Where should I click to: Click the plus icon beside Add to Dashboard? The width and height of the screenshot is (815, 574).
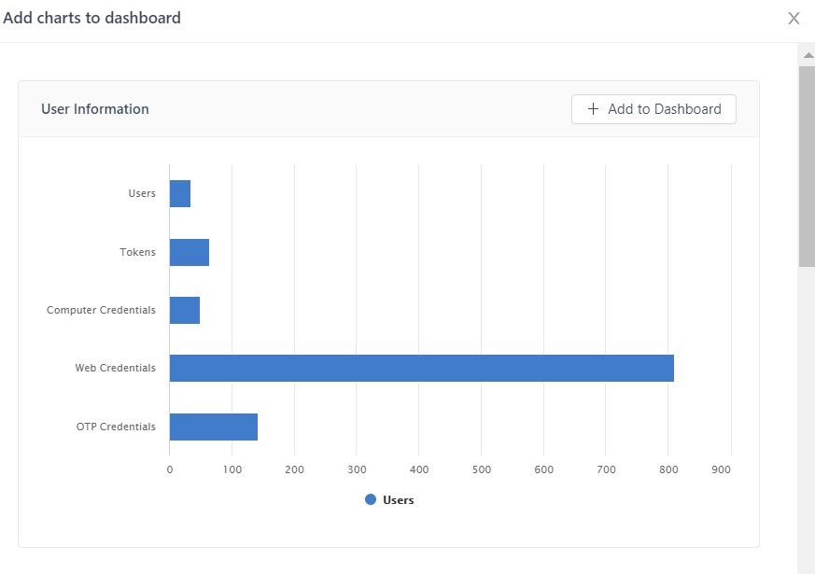click(x=593, y=109)
